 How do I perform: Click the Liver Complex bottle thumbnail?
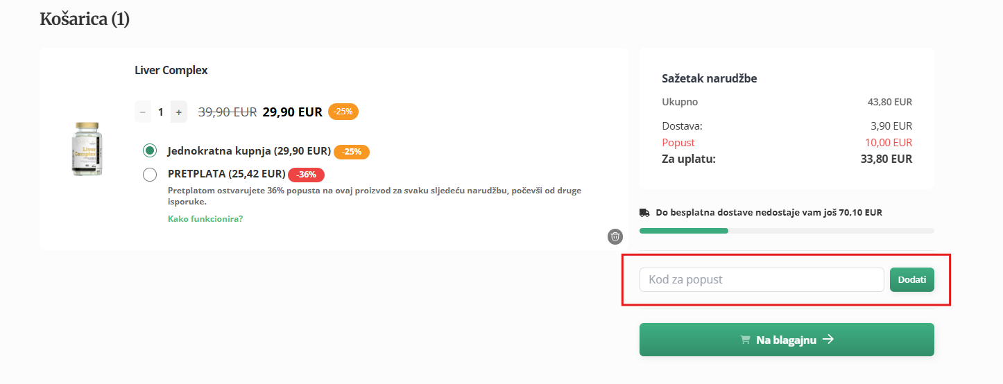(87, 149)
